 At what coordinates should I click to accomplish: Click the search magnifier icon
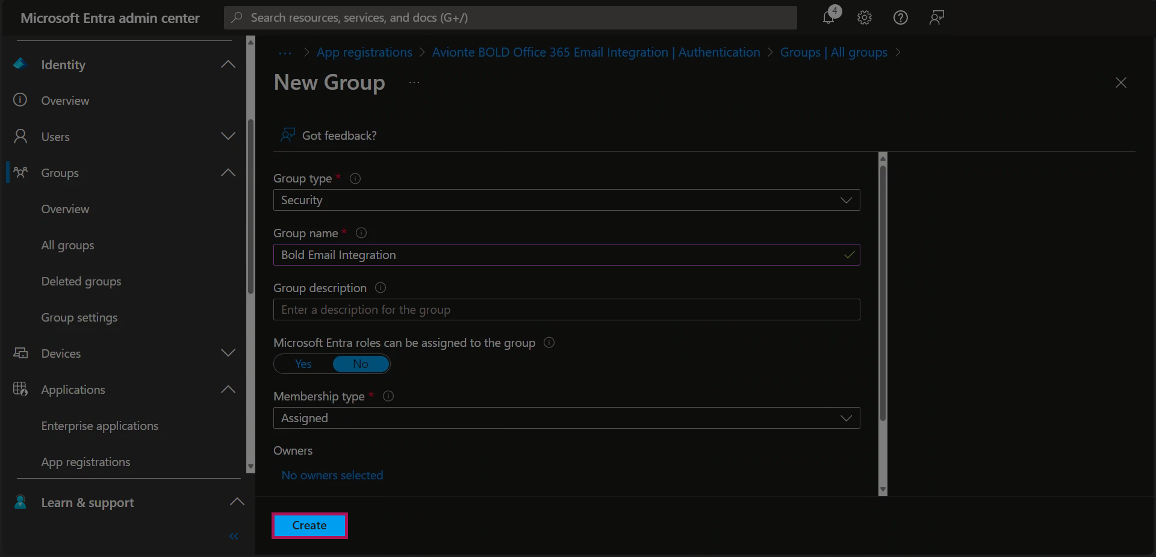pyautogui.click(x=237, y=17)
